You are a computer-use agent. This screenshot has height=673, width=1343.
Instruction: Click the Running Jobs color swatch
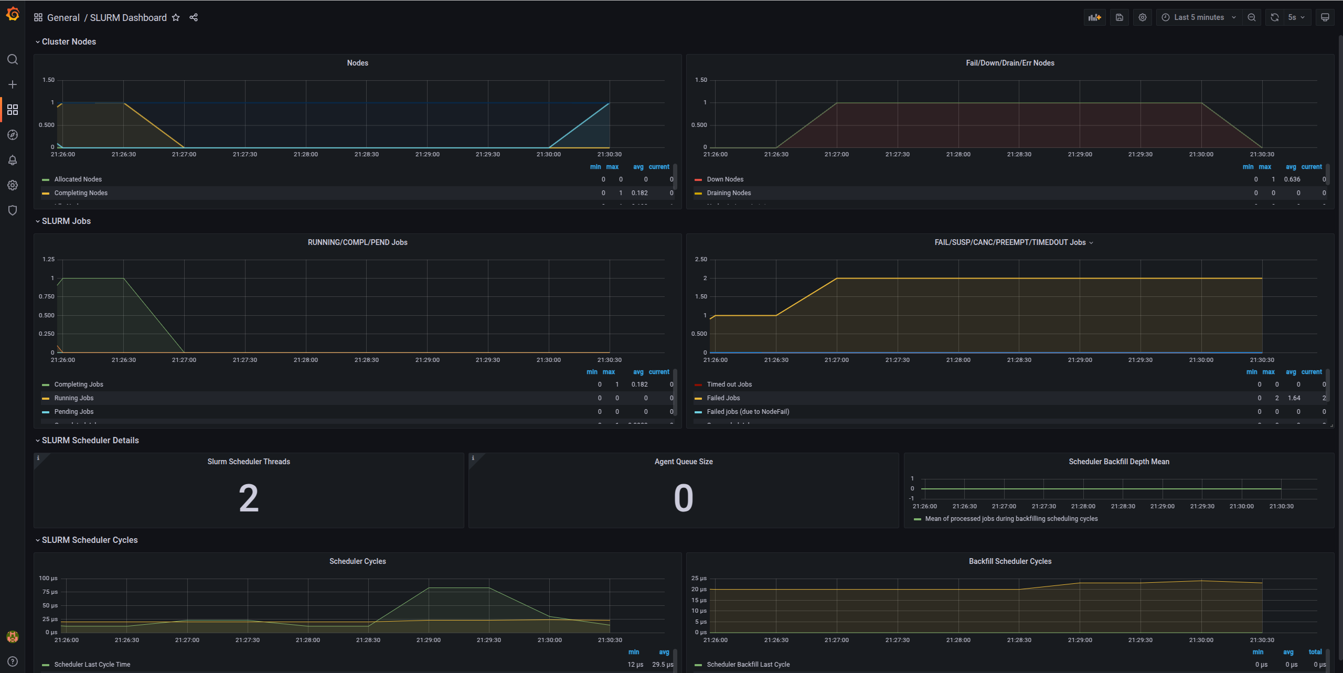tap(45, 398)
